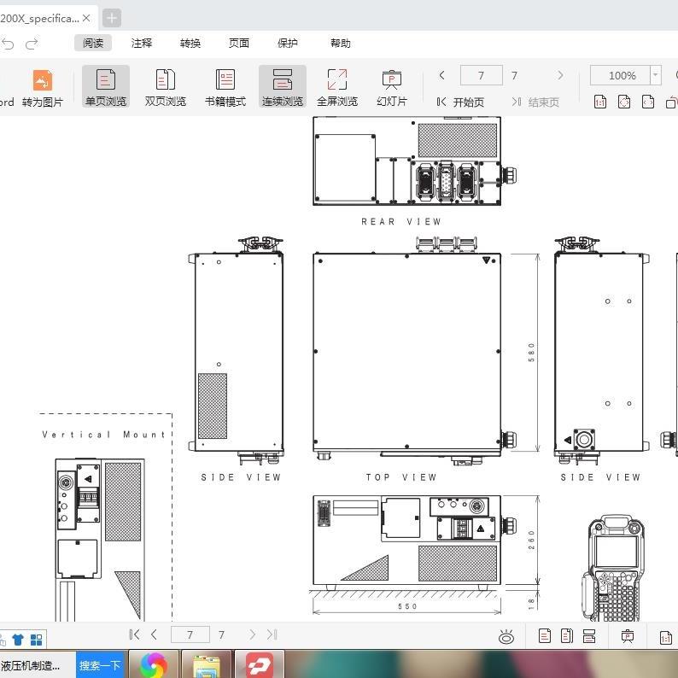Open the red PDF reader taskbar icon
Screen dimensions: 678x678
click(x=260, y=665)
